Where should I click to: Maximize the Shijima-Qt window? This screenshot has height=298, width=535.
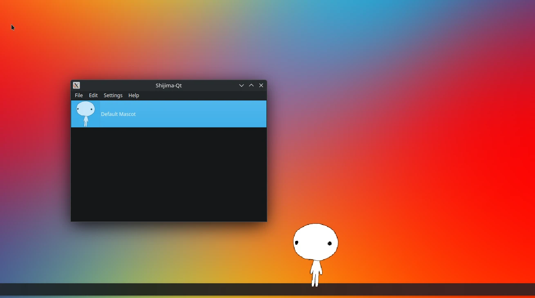tap(251, 86)
